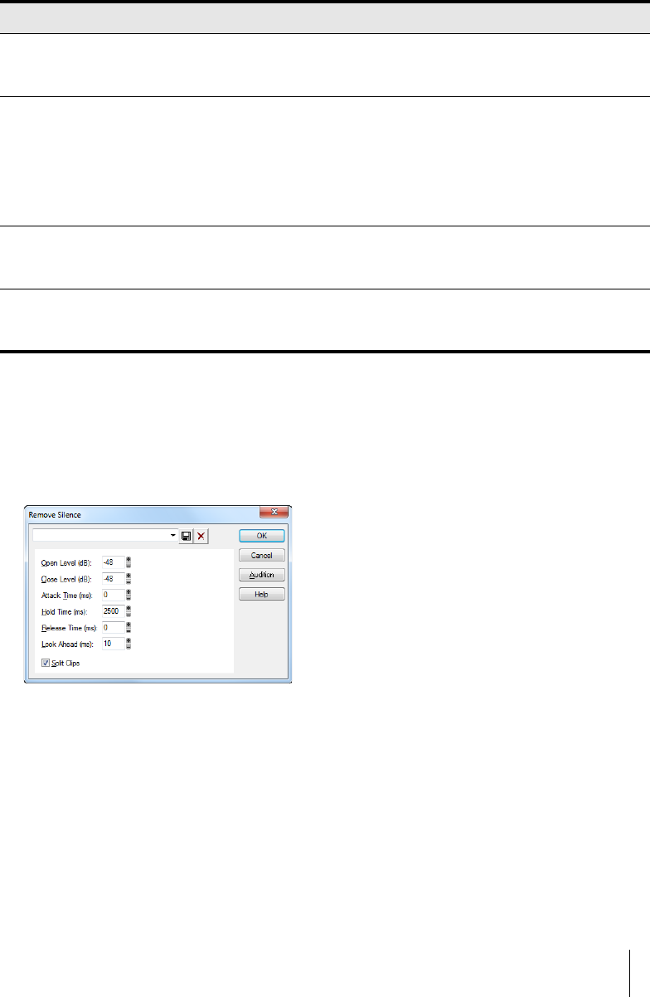Viewport: 650px width, 997px height.
Task: Click the 'Open Level (dB):' label
Action: (65, 562)
